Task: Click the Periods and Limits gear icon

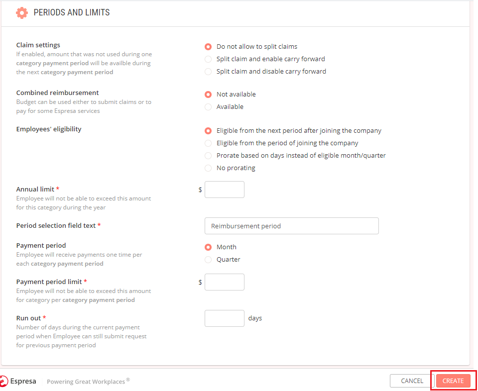Action: click(21, 13)
